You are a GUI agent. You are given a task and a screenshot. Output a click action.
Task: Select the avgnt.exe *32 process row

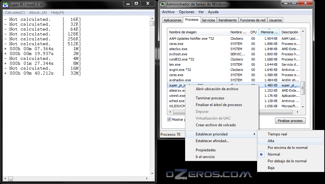234,70
